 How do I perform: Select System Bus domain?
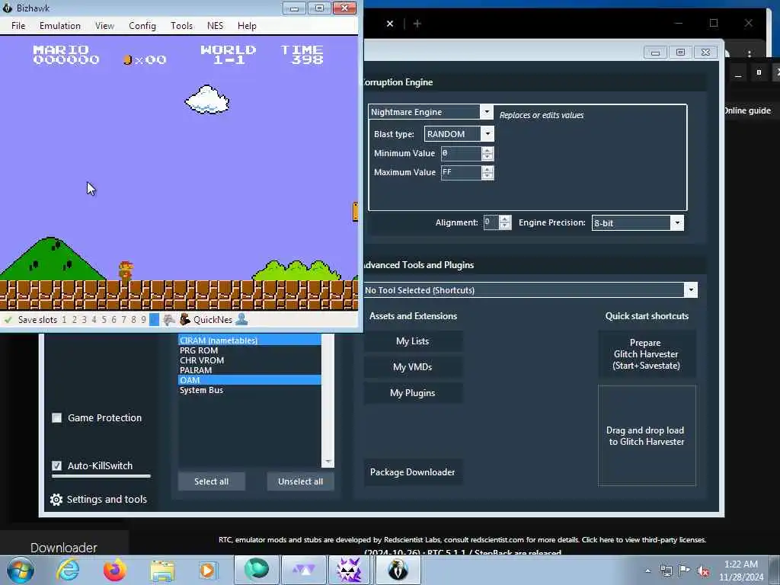tap(250, 390)
